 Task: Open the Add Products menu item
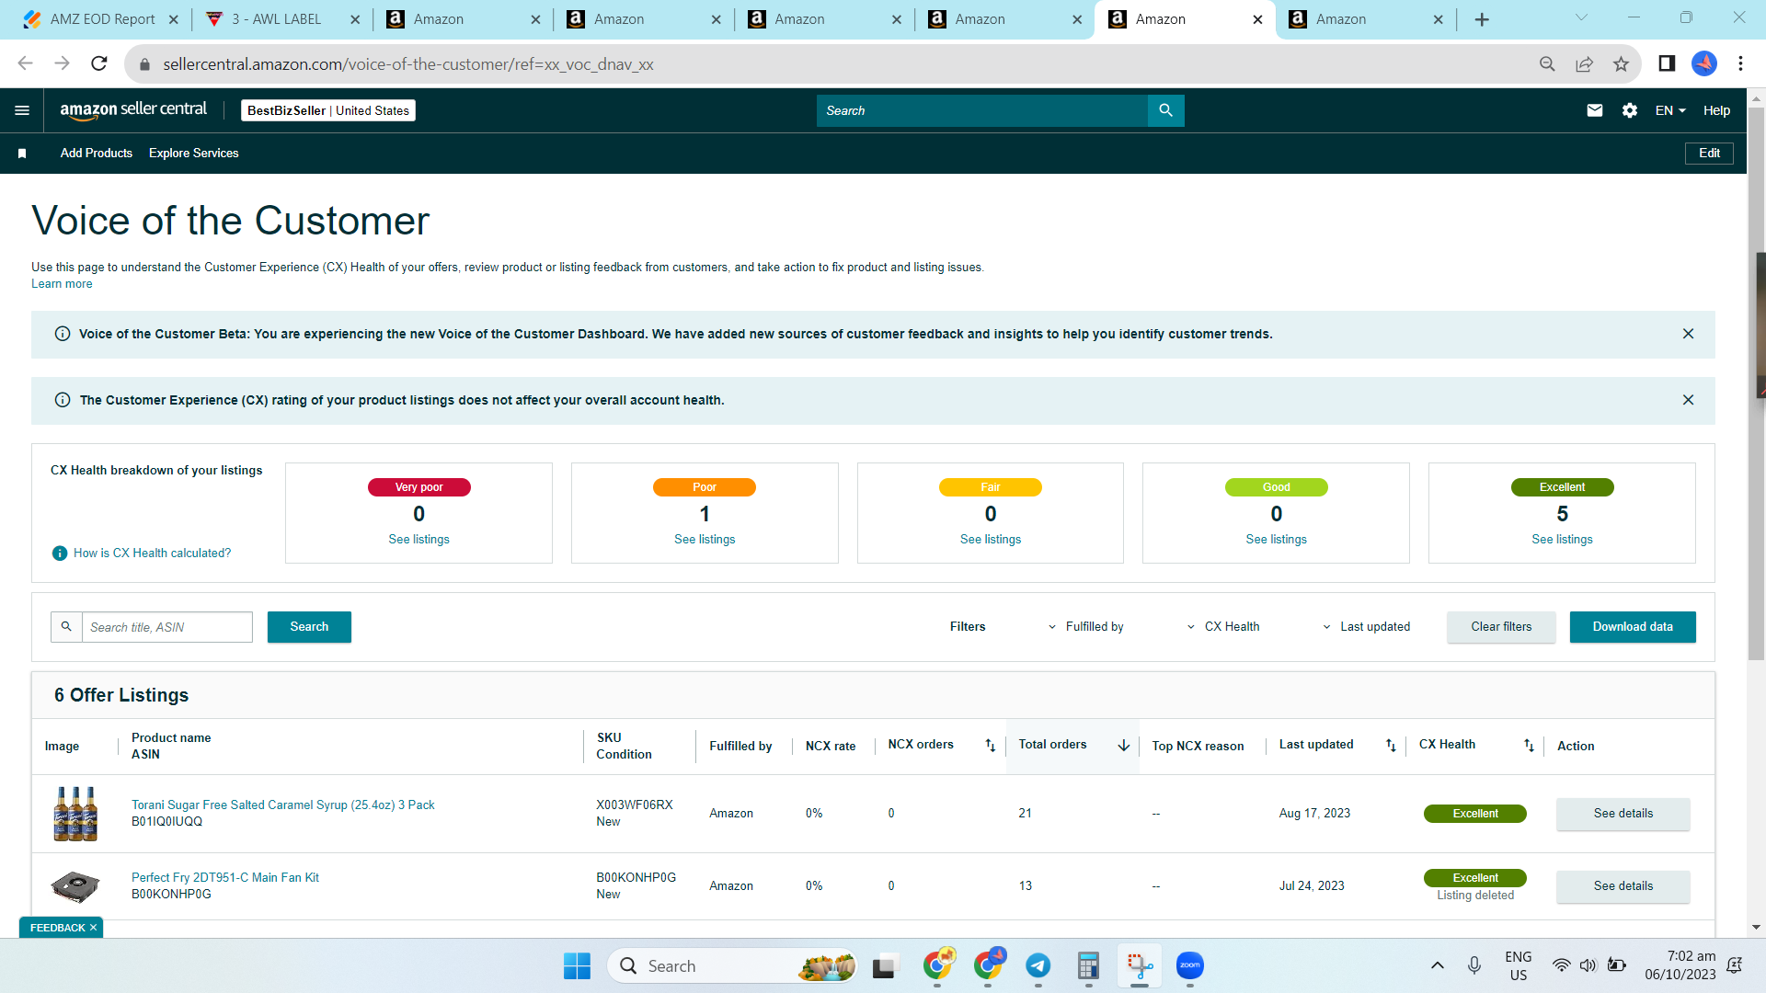point(97,154)
